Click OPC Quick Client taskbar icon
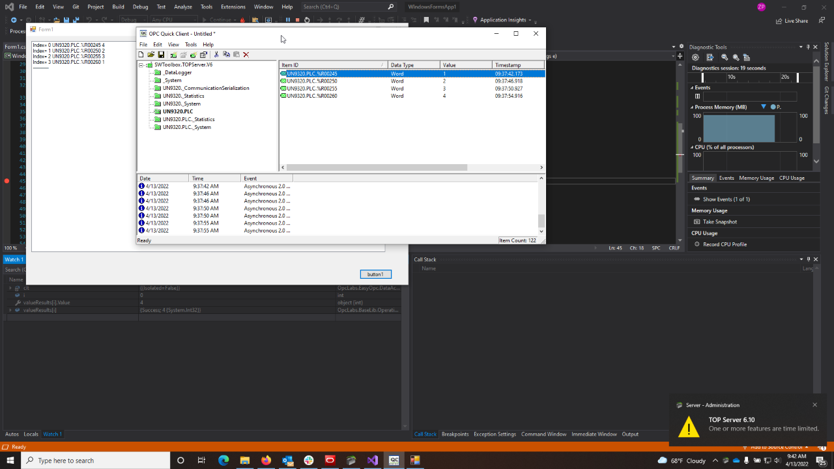Screen dimensions: 834x469 394,461
